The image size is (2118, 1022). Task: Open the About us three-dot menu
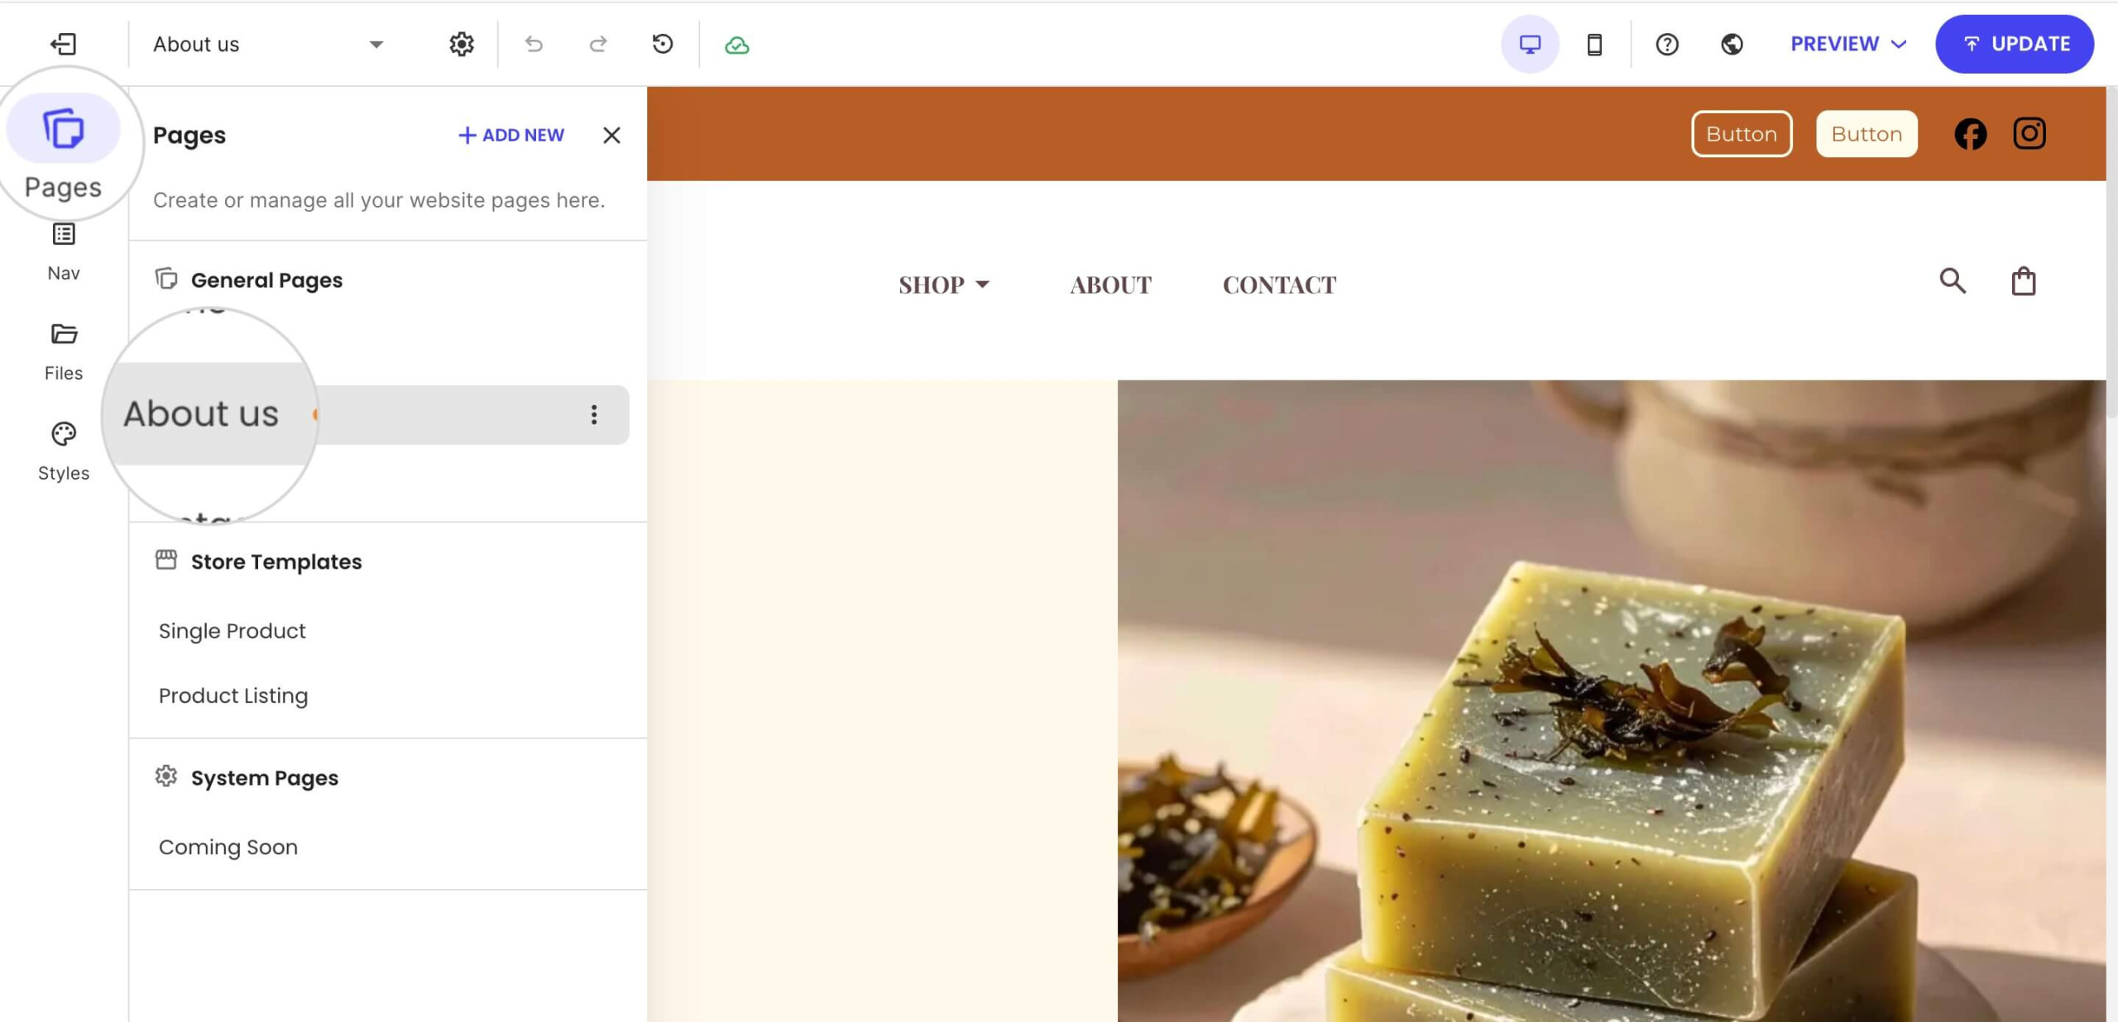(x=594, y=414)
